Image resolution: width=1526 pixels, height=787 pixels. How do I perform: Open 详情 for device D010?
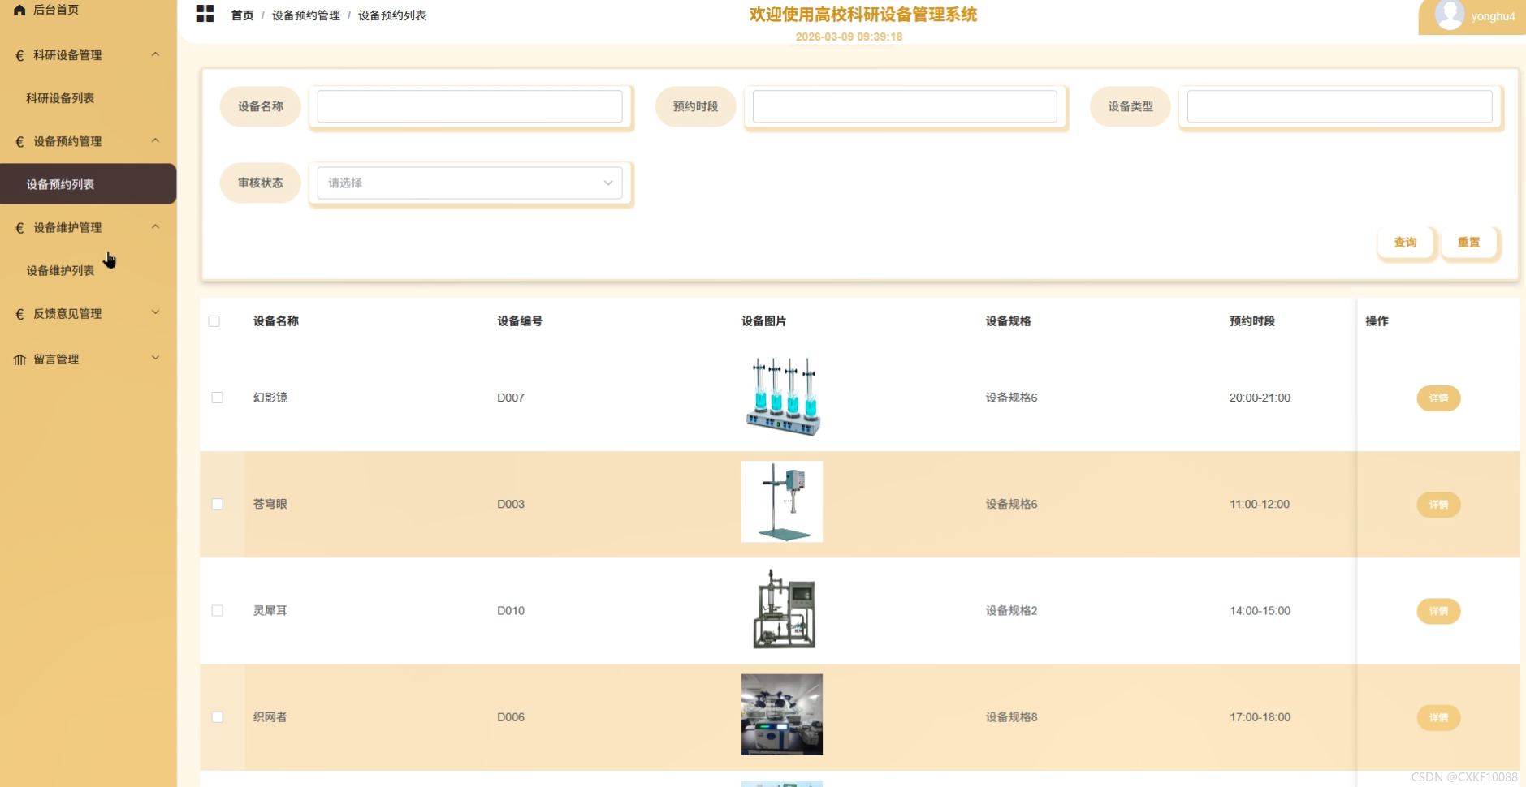1438,611
